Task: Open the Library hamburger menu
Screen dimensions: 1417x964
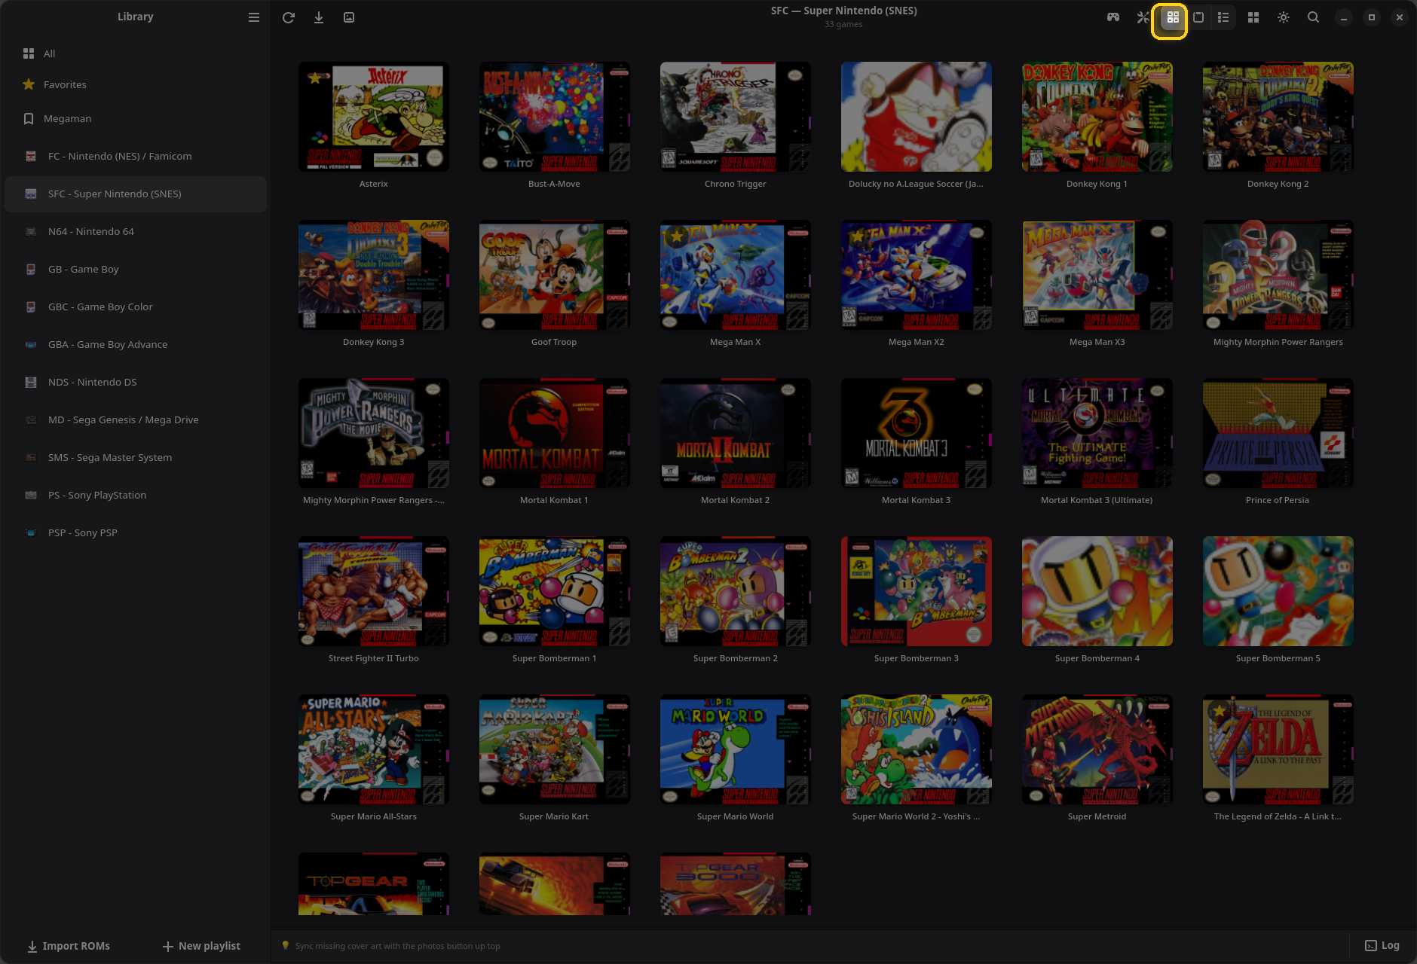Action: point(254,17)
